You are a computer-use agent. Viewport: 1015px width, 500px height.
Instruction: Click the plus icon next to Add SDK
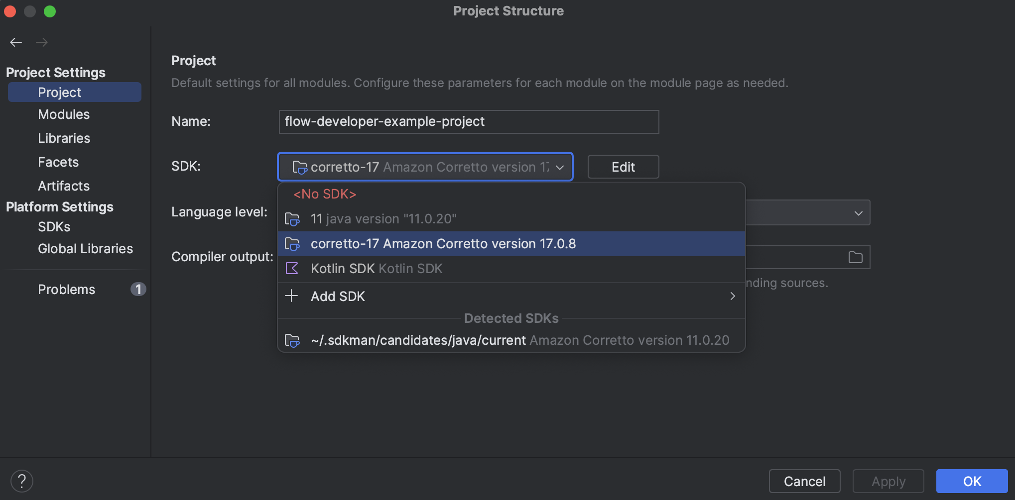[291, 296]
